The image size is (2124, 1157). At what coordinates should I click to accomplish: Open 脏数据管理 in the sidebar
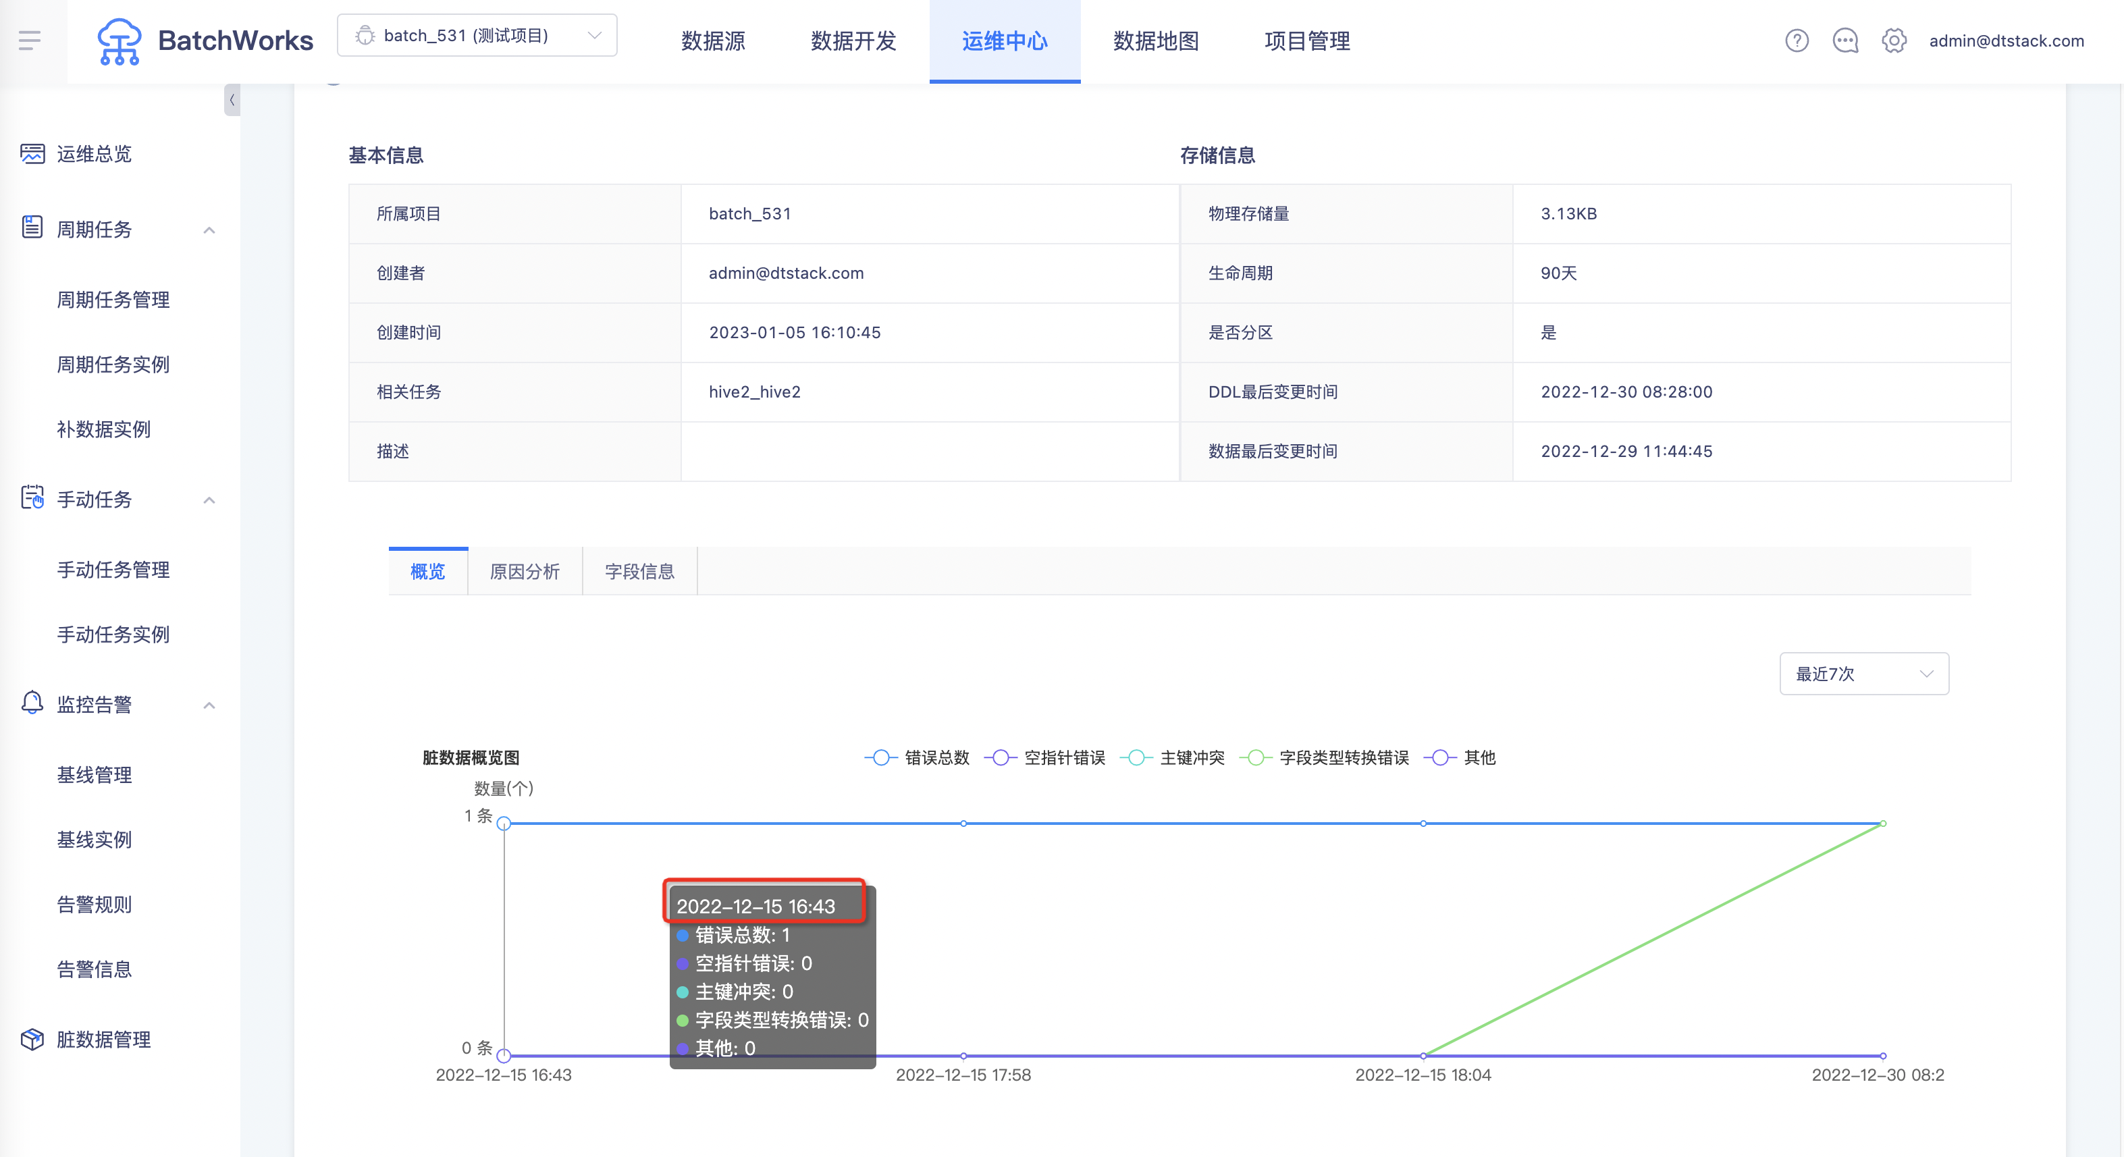(x=104, y=1040)
